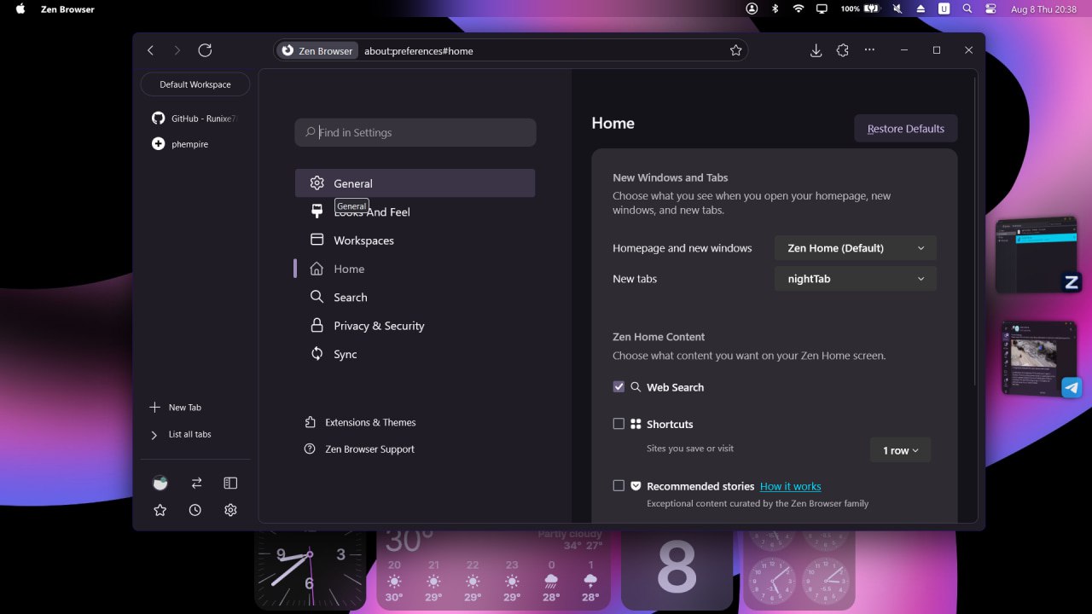This screenshot has height=614, width=1092.
Task: Open the Looks And Feel settings category
Action: tap(415, 211)
